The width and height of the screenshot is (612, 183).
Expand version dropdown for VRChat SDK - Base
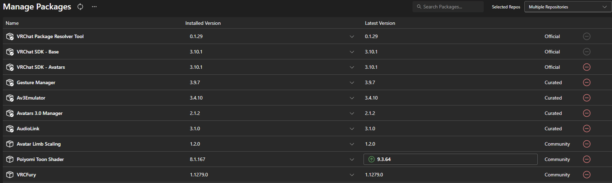point(352,52)
